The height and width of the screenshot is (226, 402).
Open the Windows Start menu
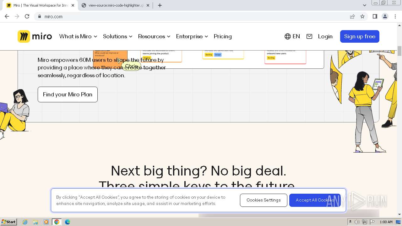click(x=8, y=222)
